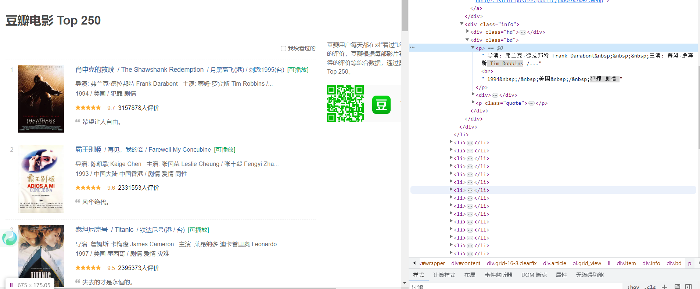Click the green Douban app icon
This screenshot has width=700, height=289.
381,105
